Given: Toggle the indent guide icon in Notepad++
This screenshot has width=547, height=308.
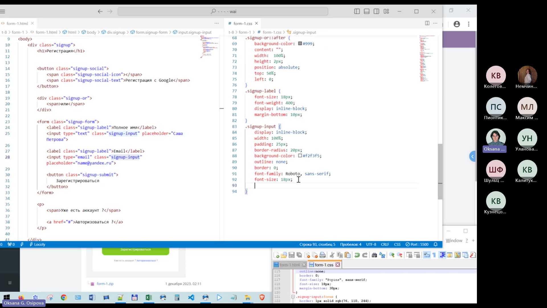Looking at the screenshot, I should pos(442,255).
